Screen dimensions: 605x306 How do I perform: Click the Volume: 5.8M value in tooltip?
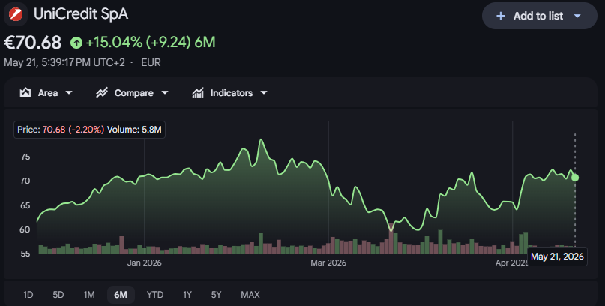tap(134, 130)
